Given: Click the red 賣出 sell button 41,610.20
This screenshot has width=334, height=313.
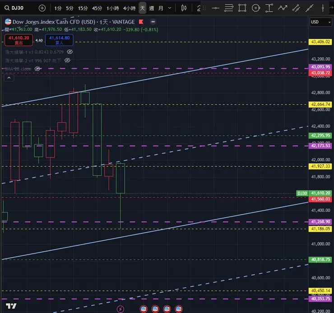Looking at the screenshot, I should pyautogui.click(x=19, y=40).
